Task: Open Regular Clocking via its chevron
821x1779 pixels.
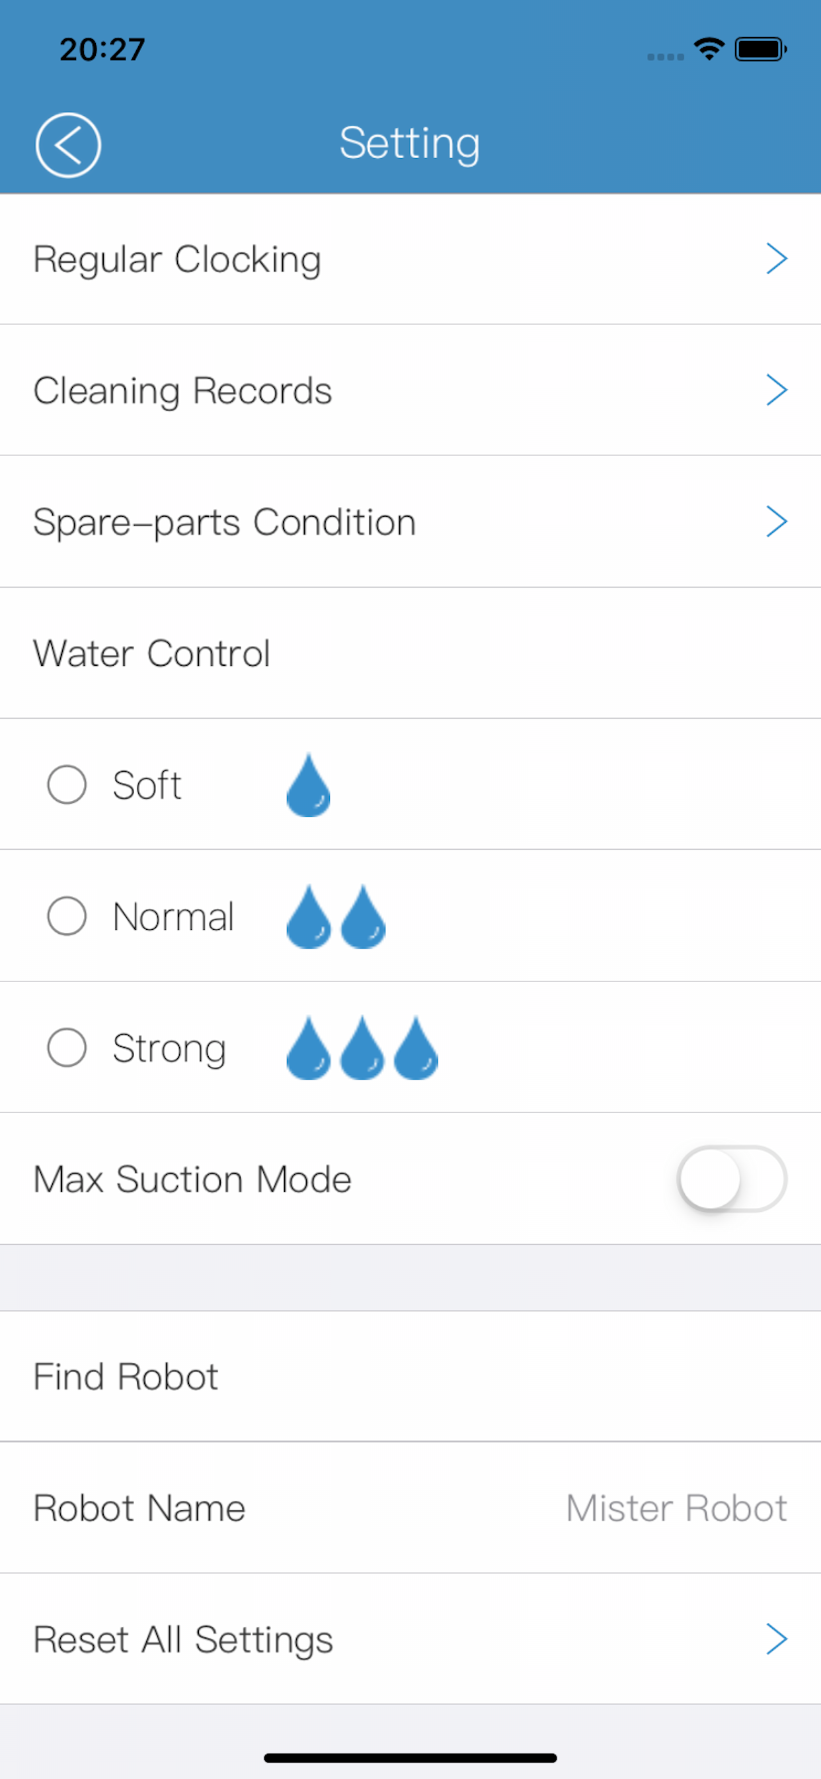Action: point(777,259)
